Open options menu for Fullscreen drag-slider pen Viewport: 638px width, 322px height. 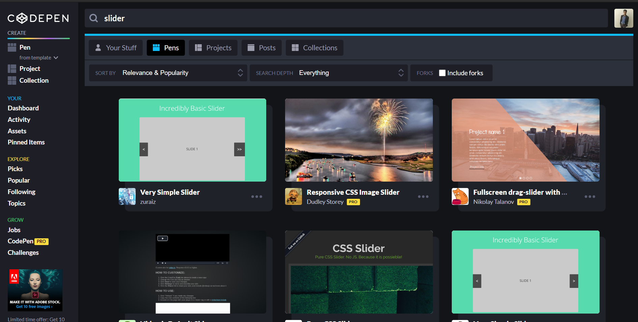coord(589,197)
